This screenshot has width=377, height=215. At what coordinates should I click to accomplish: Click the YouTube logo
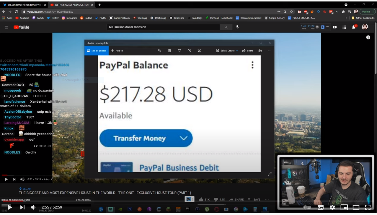22,27
